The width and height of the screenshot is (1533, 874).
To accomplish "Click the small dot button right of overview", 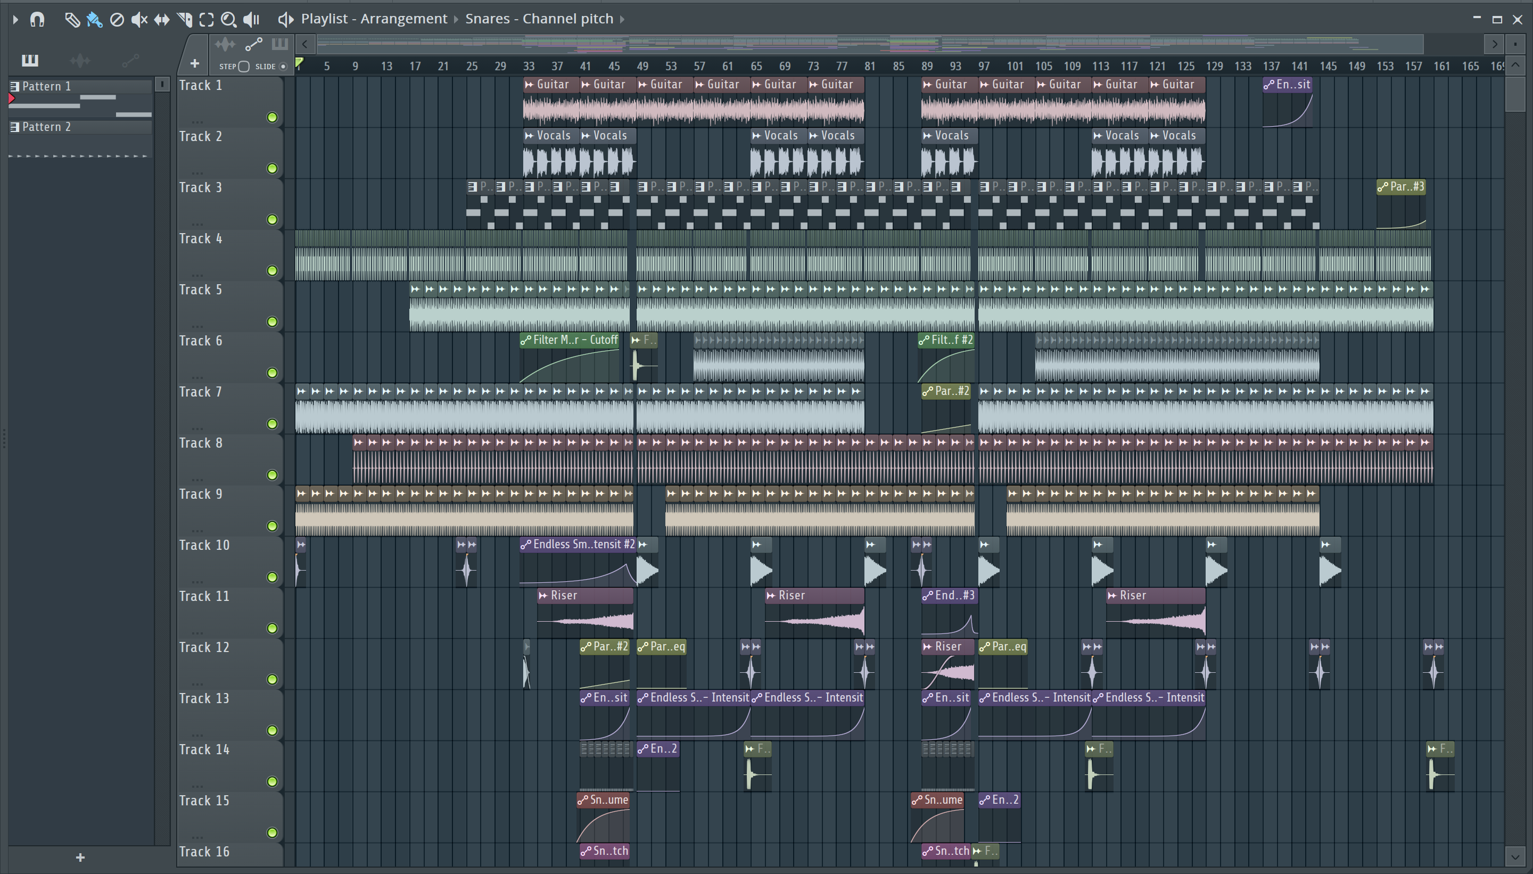I will click(x=1515, y=44).
